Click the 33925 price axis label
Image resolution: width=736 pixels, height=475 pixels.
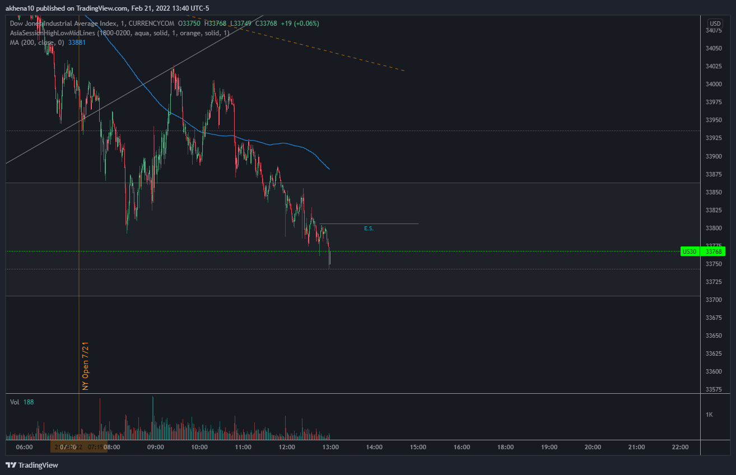pyautogui.click(x=713, y=138)
